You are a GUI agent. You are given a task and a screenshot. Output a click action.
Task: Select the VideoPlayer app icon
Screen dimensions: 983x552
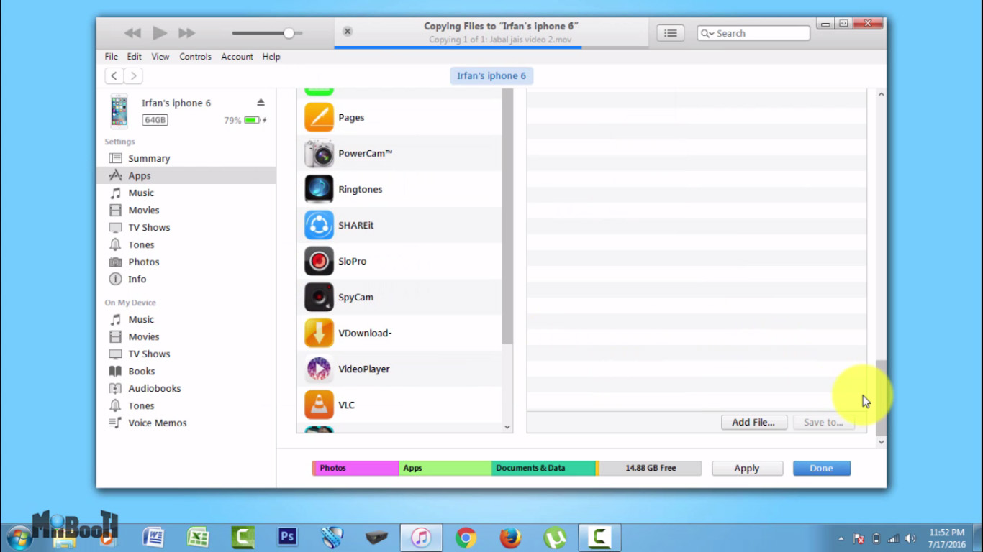tap(319, 369)
